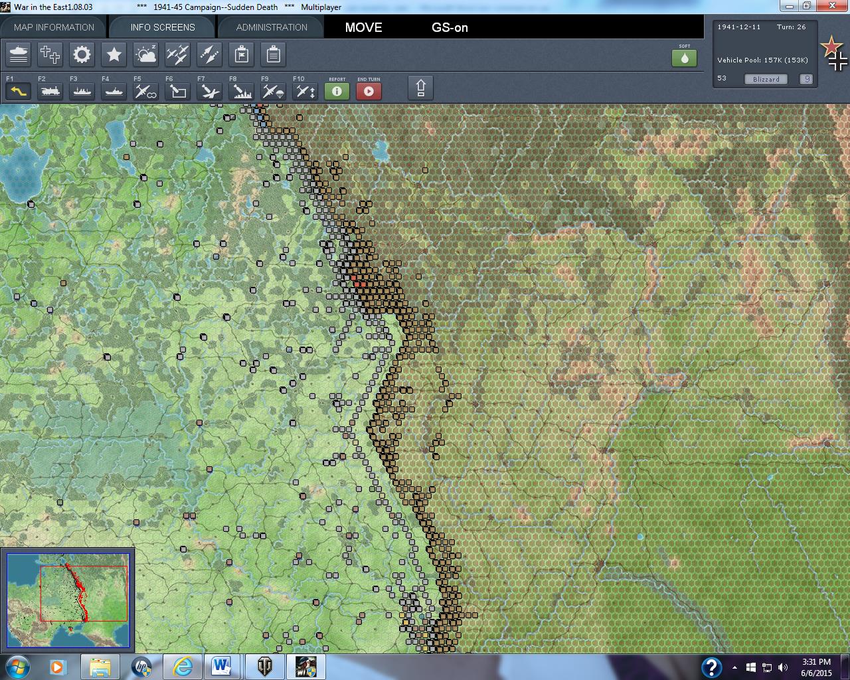Viewport: 850px width, 680px height.
Task: Open the order of battle tank icon
Action: point(19,54)
